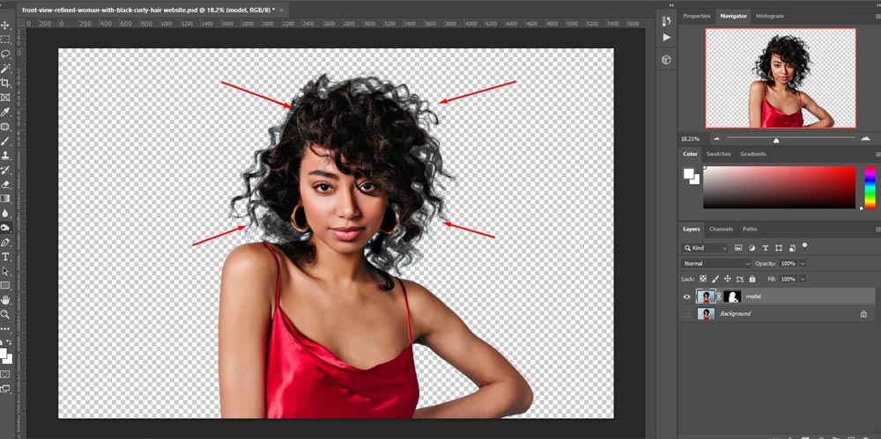Switch to the Channels tab
881x439 pixels.
tap(721, 229)
